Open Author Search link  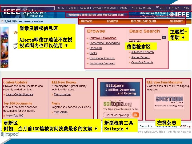140,57
